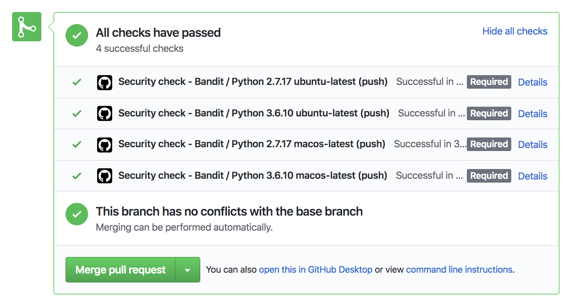Image resolution: width=570 pixels, height=302 pixels.
Task: Open Details for Python 3.6.10 macos-latest check
Action: point(533,176)
